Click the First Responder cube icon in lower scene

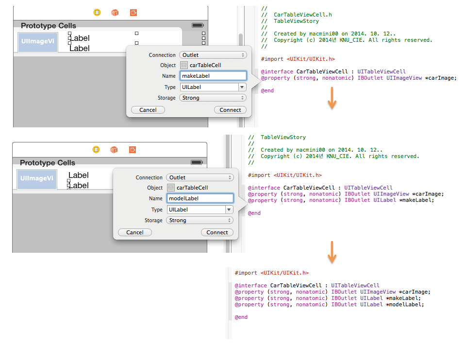(x=114, y=149)
